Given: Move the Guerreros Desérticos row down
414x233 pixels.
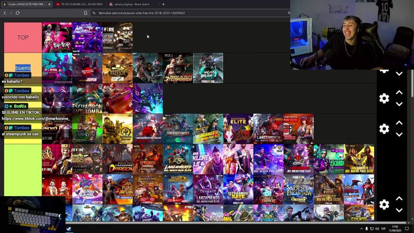Looking at the screenshot, I should click(x=399, y=135).
